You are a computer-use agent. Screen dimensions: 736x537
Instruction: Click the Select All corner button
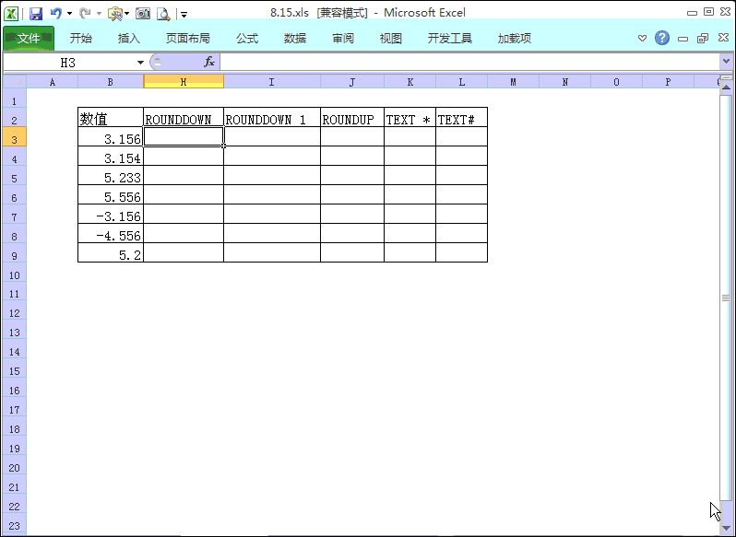[x=15, y=82]
